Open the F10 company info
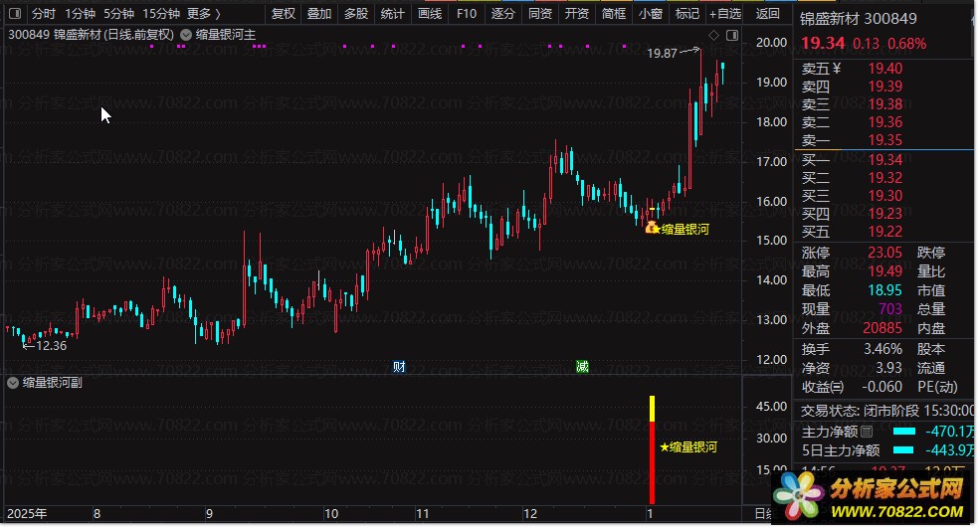 467,13
